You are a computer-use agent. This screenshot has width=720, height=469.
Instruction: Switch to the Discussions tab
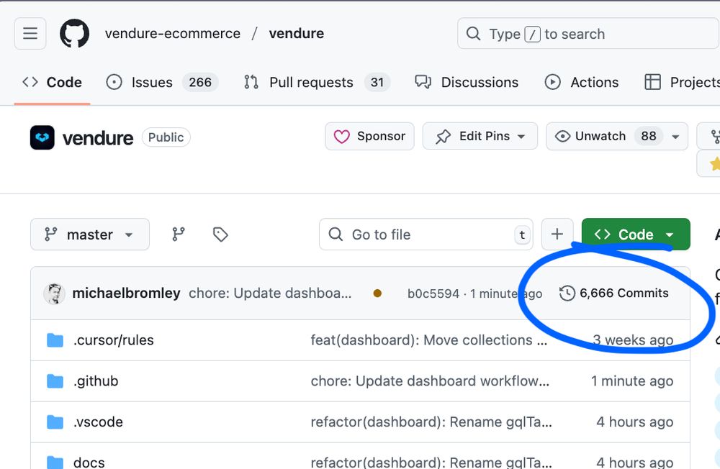click(x=467, y=83)
